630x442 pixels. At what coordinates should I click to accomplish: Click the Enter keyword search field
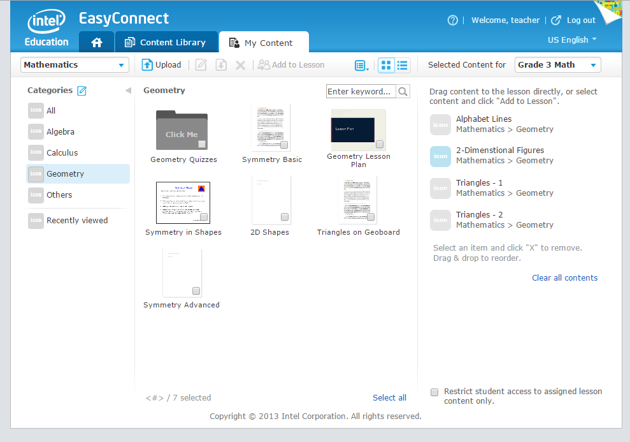(361, 92)
